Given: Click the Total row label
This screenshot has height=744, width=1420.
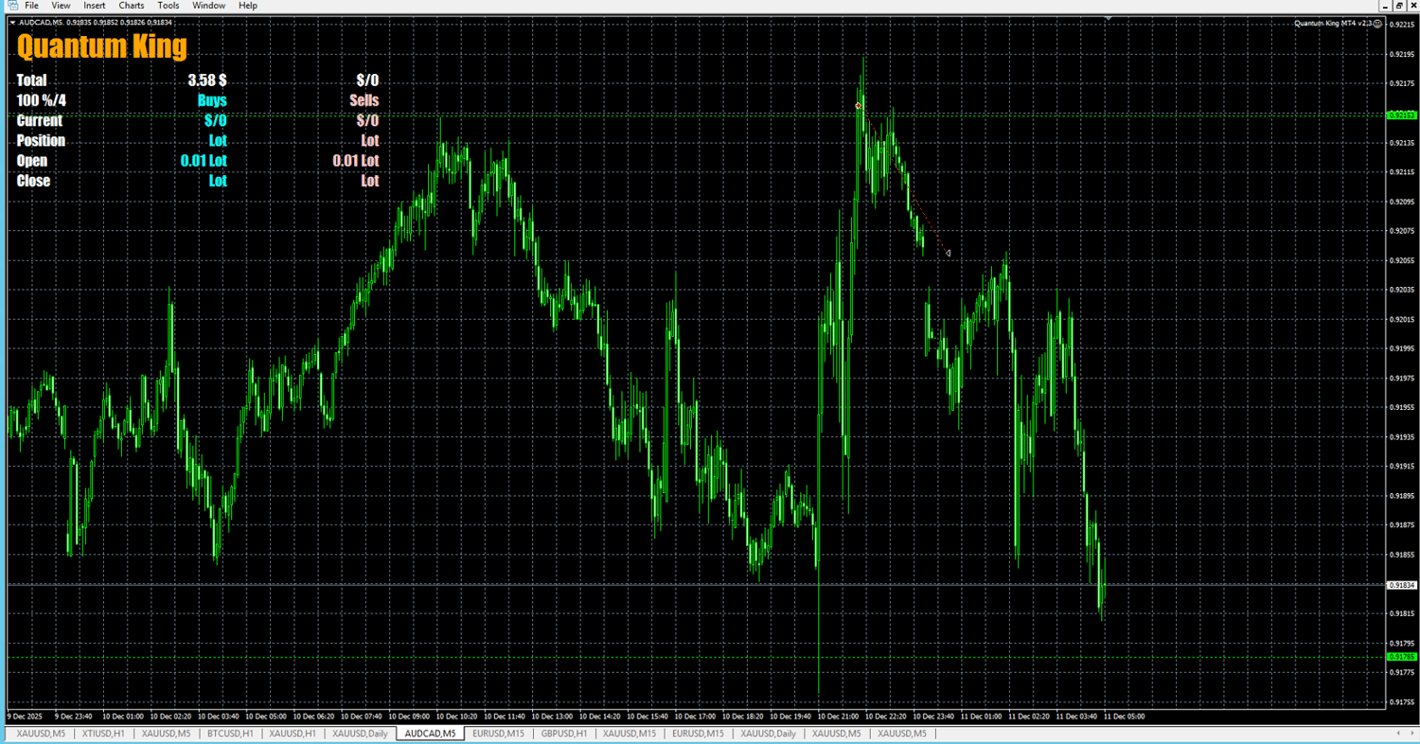Looking at the screenshot, I should (31, 80).
